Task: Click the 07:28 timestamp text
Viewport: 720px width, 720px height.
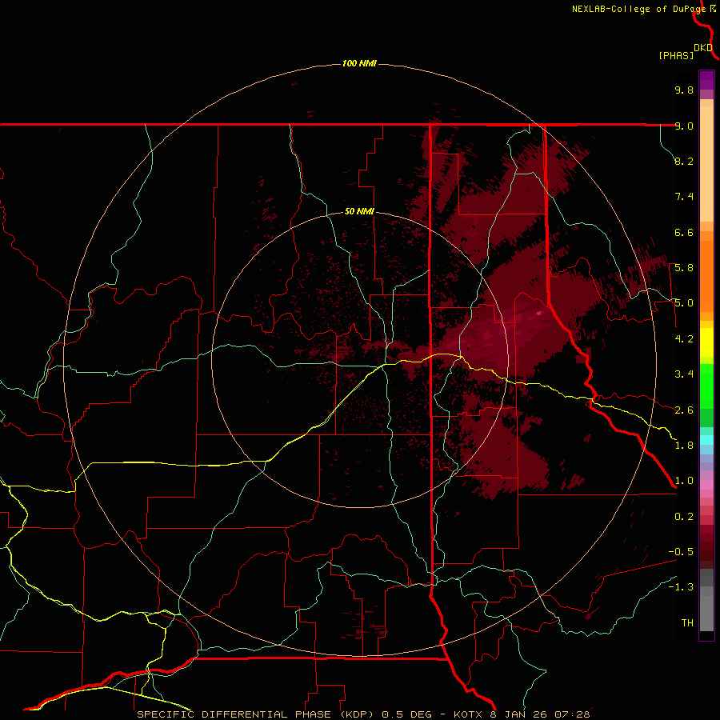Action: (x=572, y=714)
